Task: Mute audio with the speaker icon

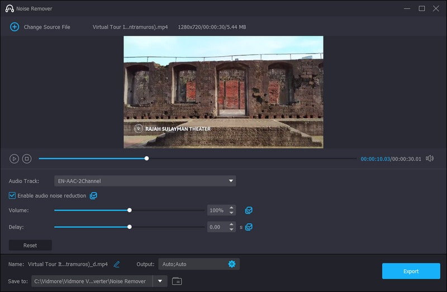Action: point(429,159)
